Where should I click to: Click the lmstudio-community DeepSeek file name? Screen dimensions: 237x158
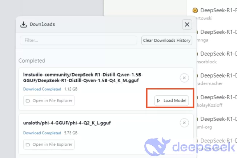coord(83,78)
